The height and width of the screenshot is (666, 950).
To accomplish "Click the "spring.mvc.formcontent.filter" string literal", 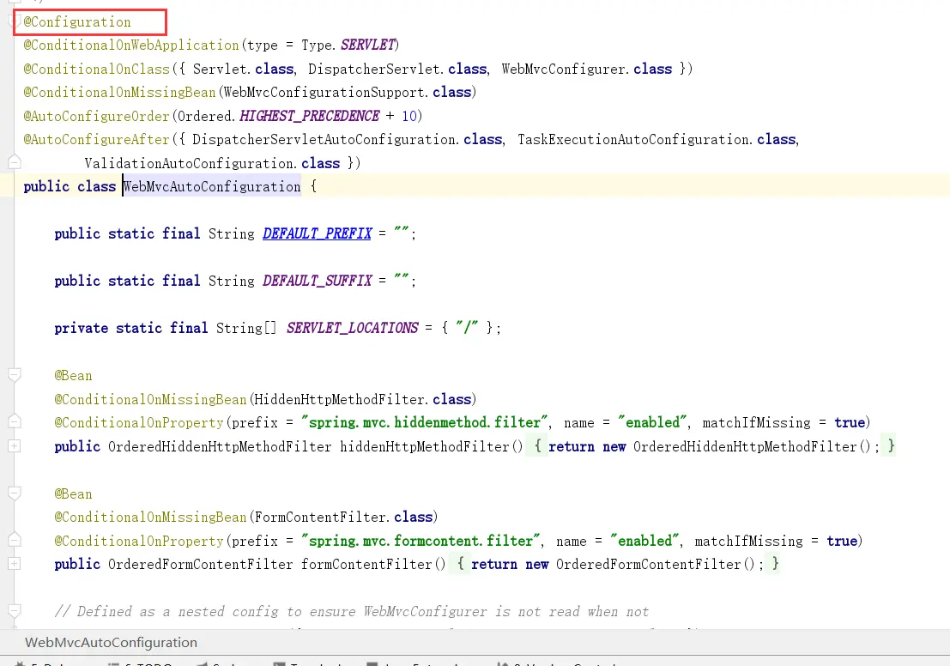I will [x=421, y=541].
